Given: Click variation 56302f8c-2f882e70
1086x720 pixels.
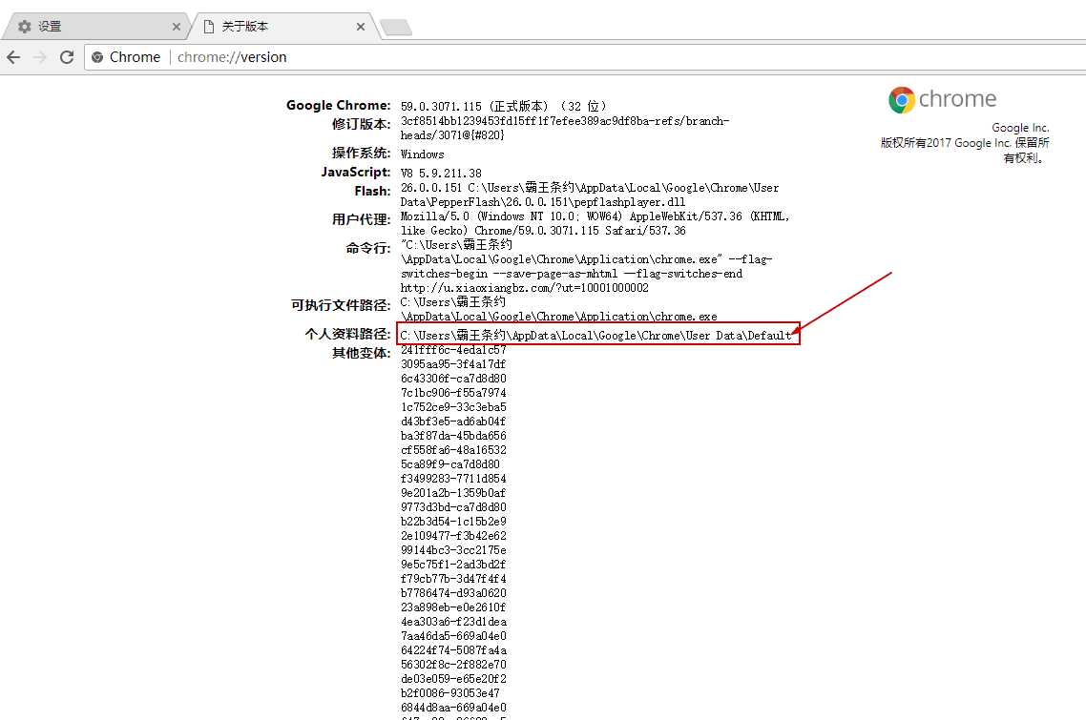Looking at the screenshot, I should 453,665.
